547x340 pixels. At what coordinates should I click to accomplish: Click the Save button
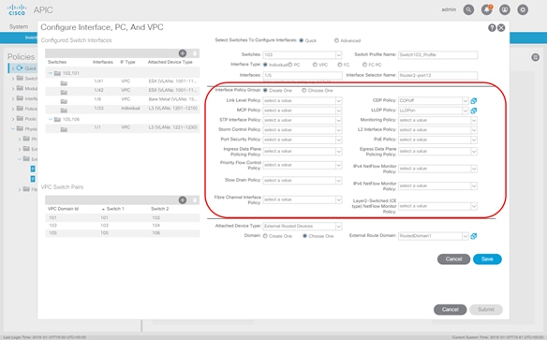click(487, 259)
